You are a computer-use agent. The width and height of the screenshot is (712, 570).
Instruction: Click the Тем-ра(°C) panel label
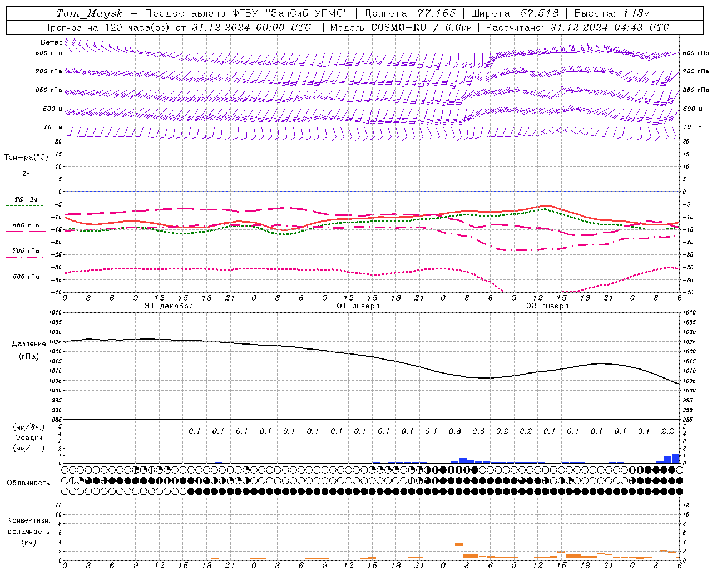(x=26, y=158)
